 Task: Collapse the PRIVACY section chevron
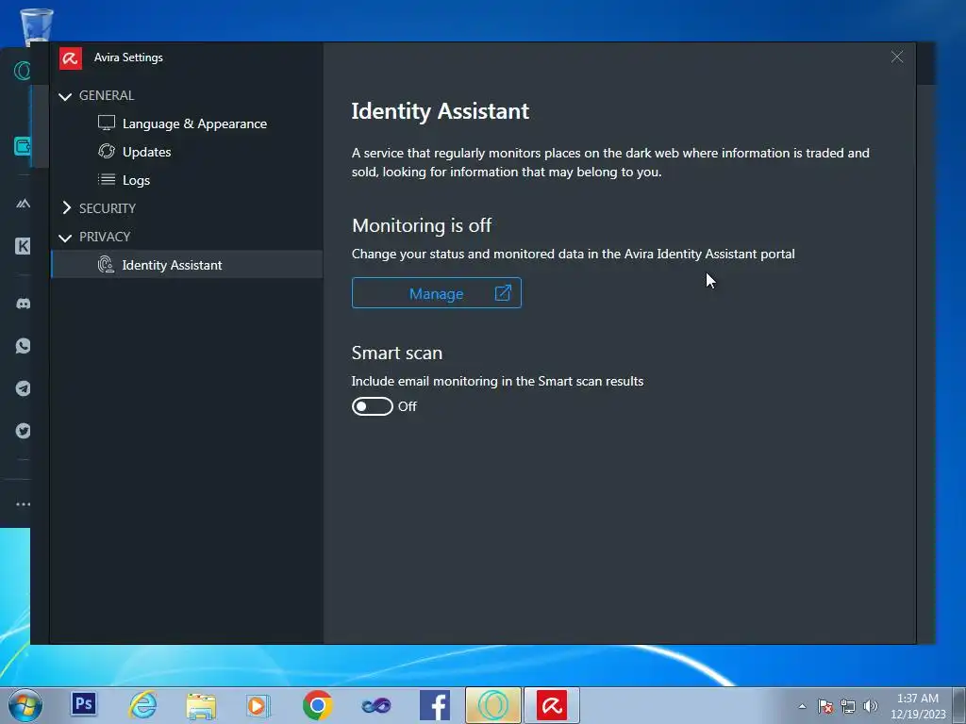pyautogui.click(x=65, y=237)
